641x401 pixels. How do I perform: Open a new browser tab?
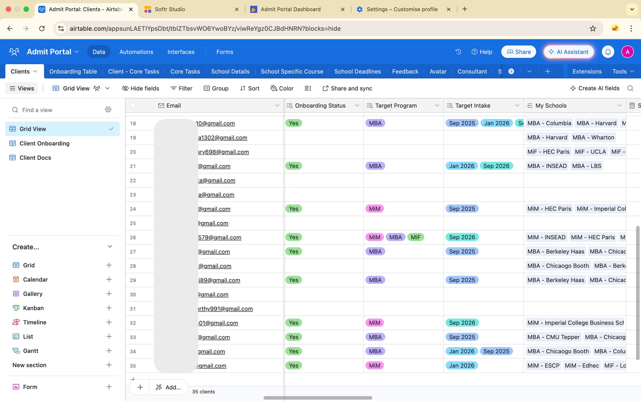[464, 9]
